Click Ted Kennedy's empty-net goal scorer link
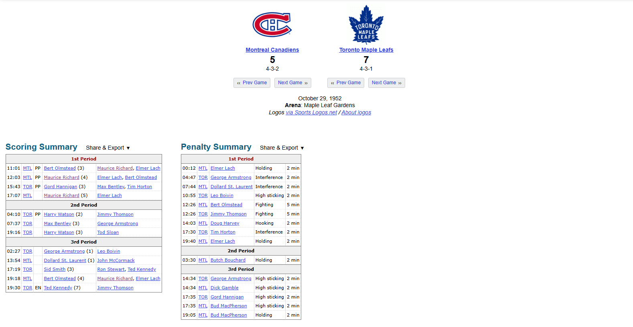 click(58, 288)
